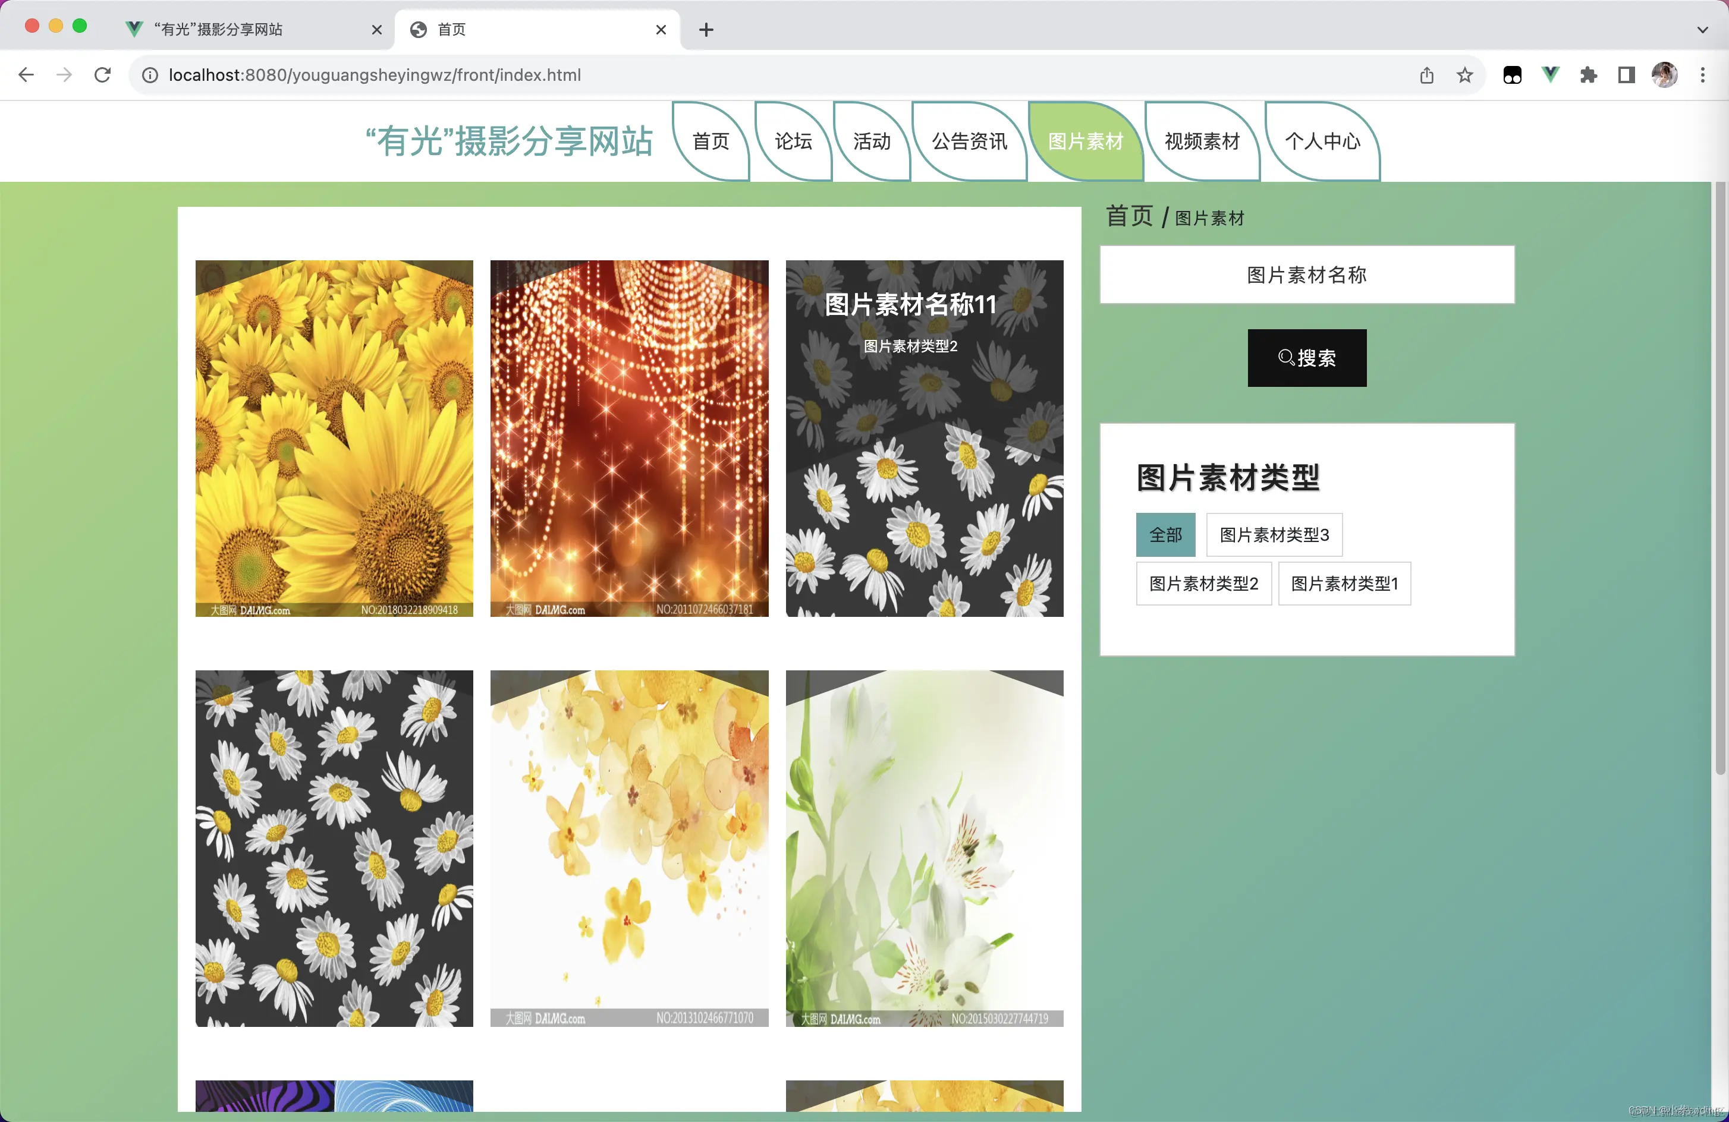
Task: Click the 图片素材名称 search input field
Action: (x=1306, y=275)
